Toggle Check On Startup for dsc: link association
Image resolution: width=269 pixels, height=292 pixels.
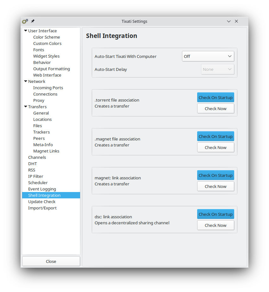click(216, 214)
